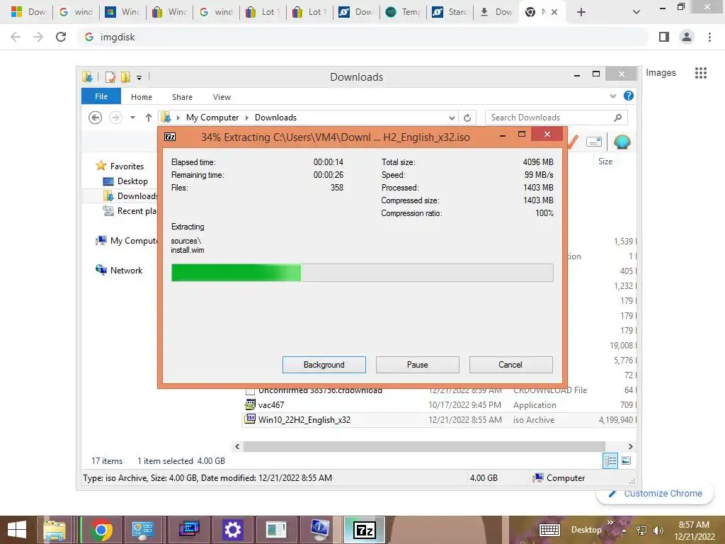The width and height of the screenshot is (725, 544).
Task: Click scroll right arrow of file list
Action: click(631, 446)
